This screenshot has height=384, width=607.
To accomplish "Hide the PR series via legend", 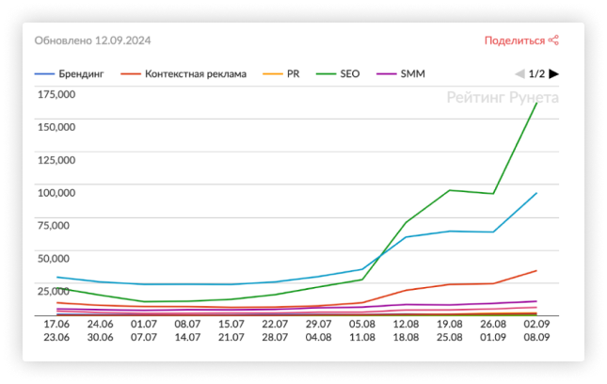I will click(x=293, y=73).
